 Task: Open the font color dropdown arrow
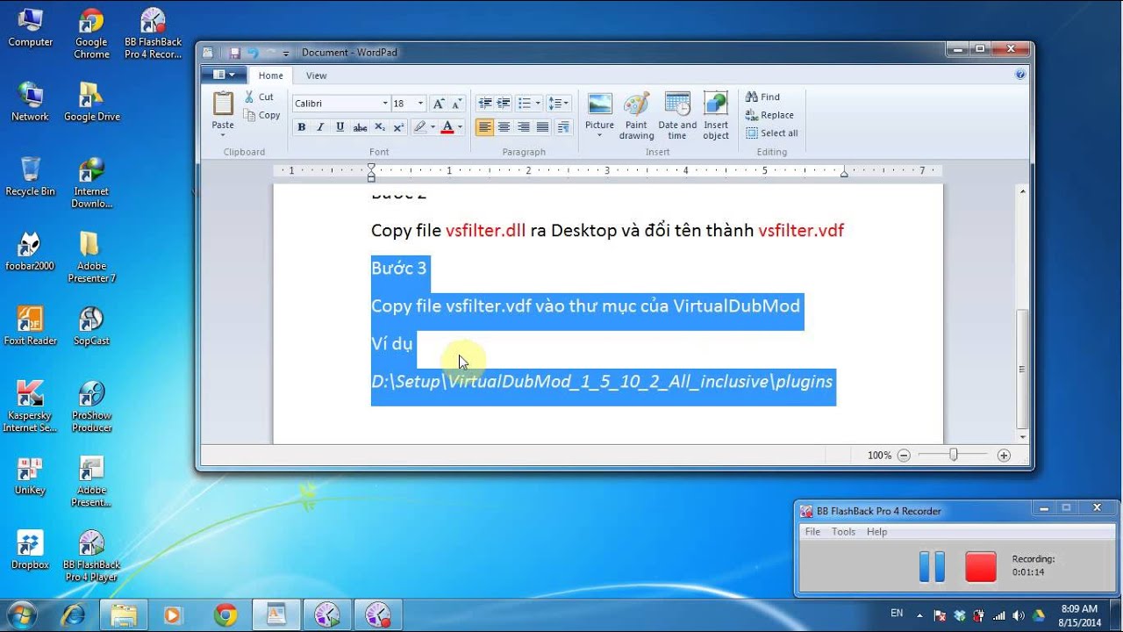[x=460, y=127]
